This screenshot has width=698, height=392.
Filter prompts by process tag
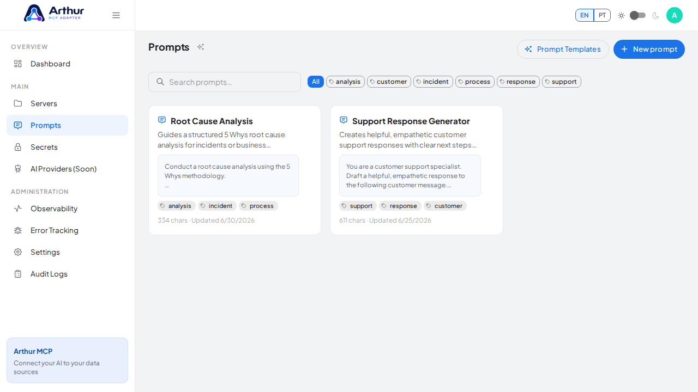click(x=475, y=82)
